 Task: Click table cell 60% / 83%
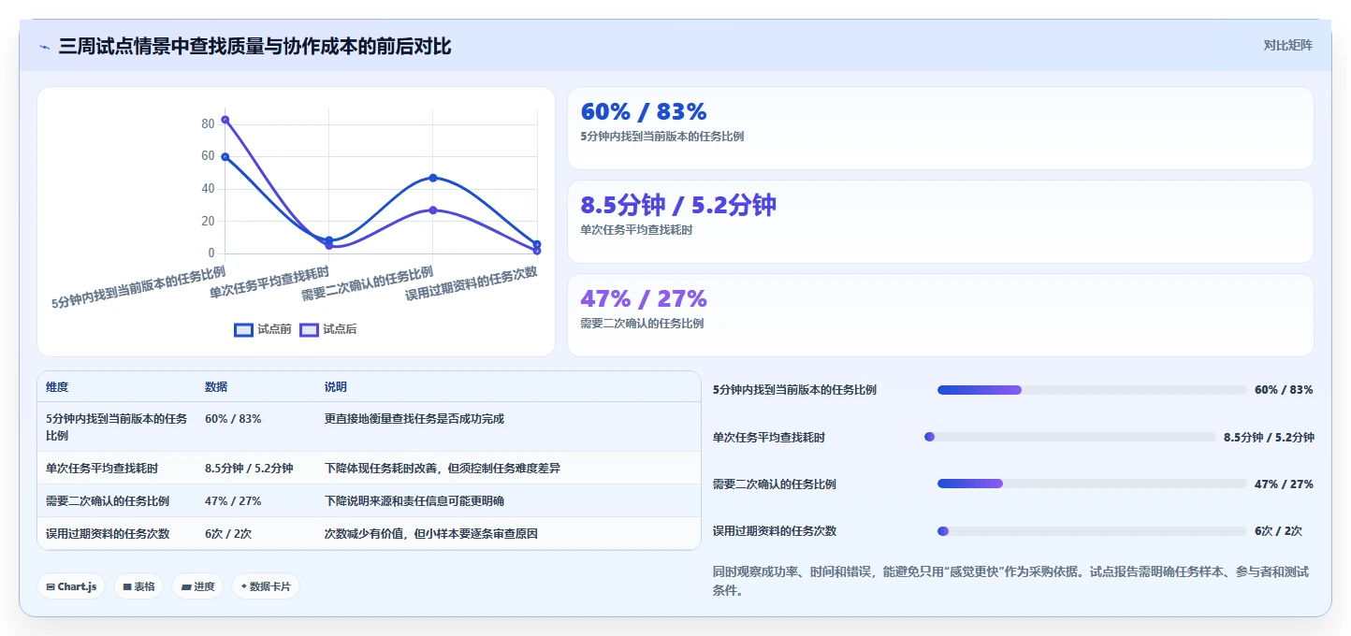[233, 419]
